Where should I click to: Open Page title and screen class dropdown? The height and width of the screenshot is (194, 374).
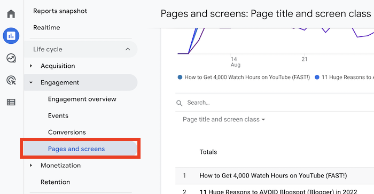224,119
